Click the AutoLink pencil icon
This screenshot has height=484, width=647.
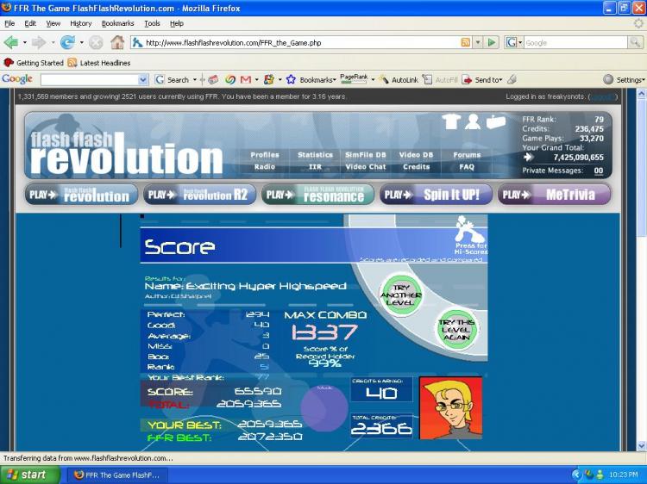(384, 79)
